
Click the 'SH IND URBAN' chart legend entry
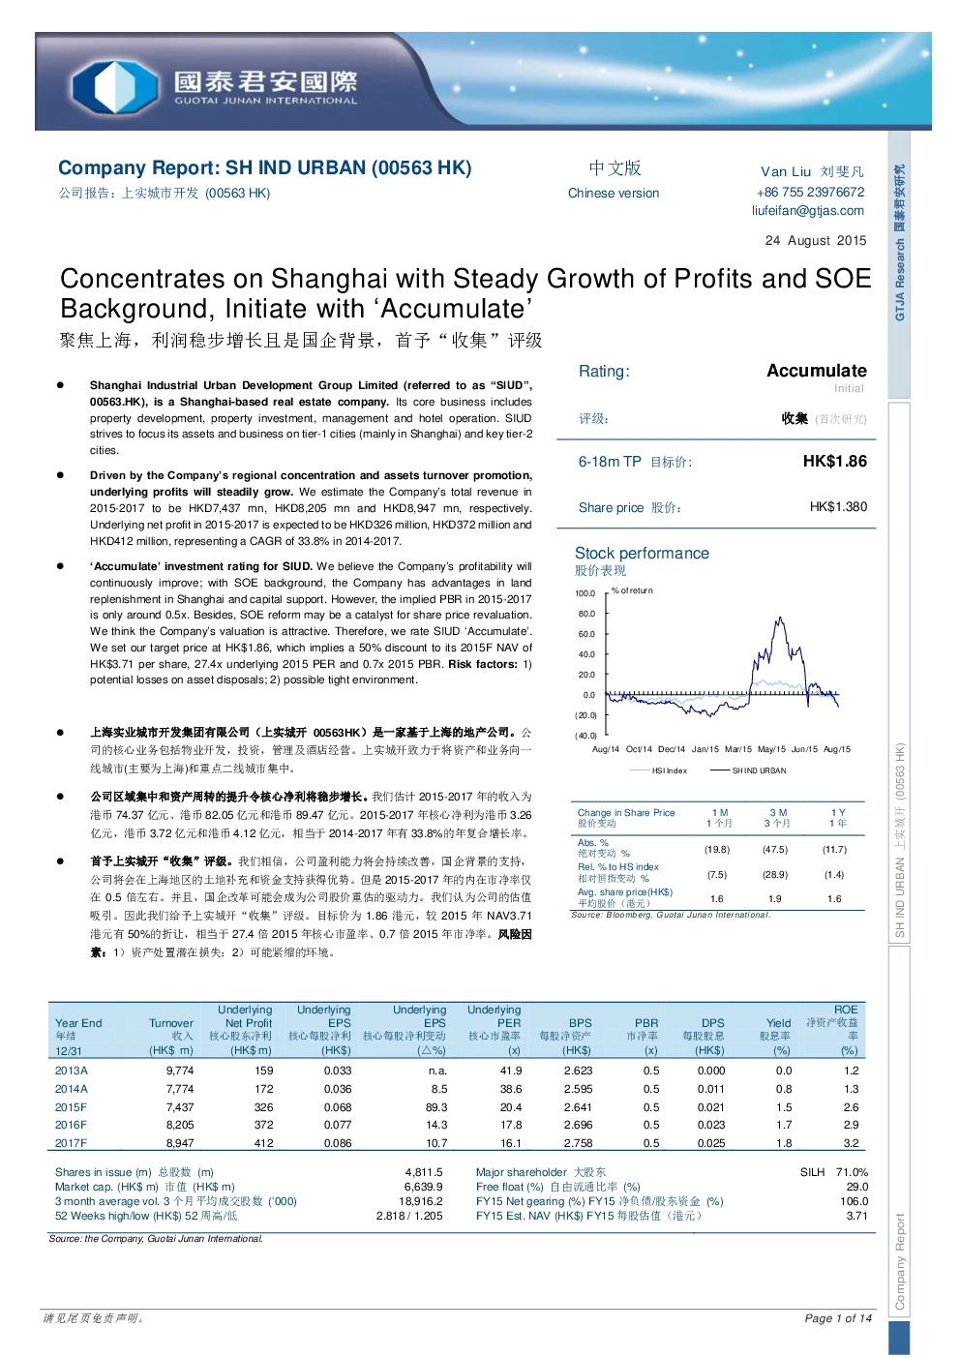point(748,771)
